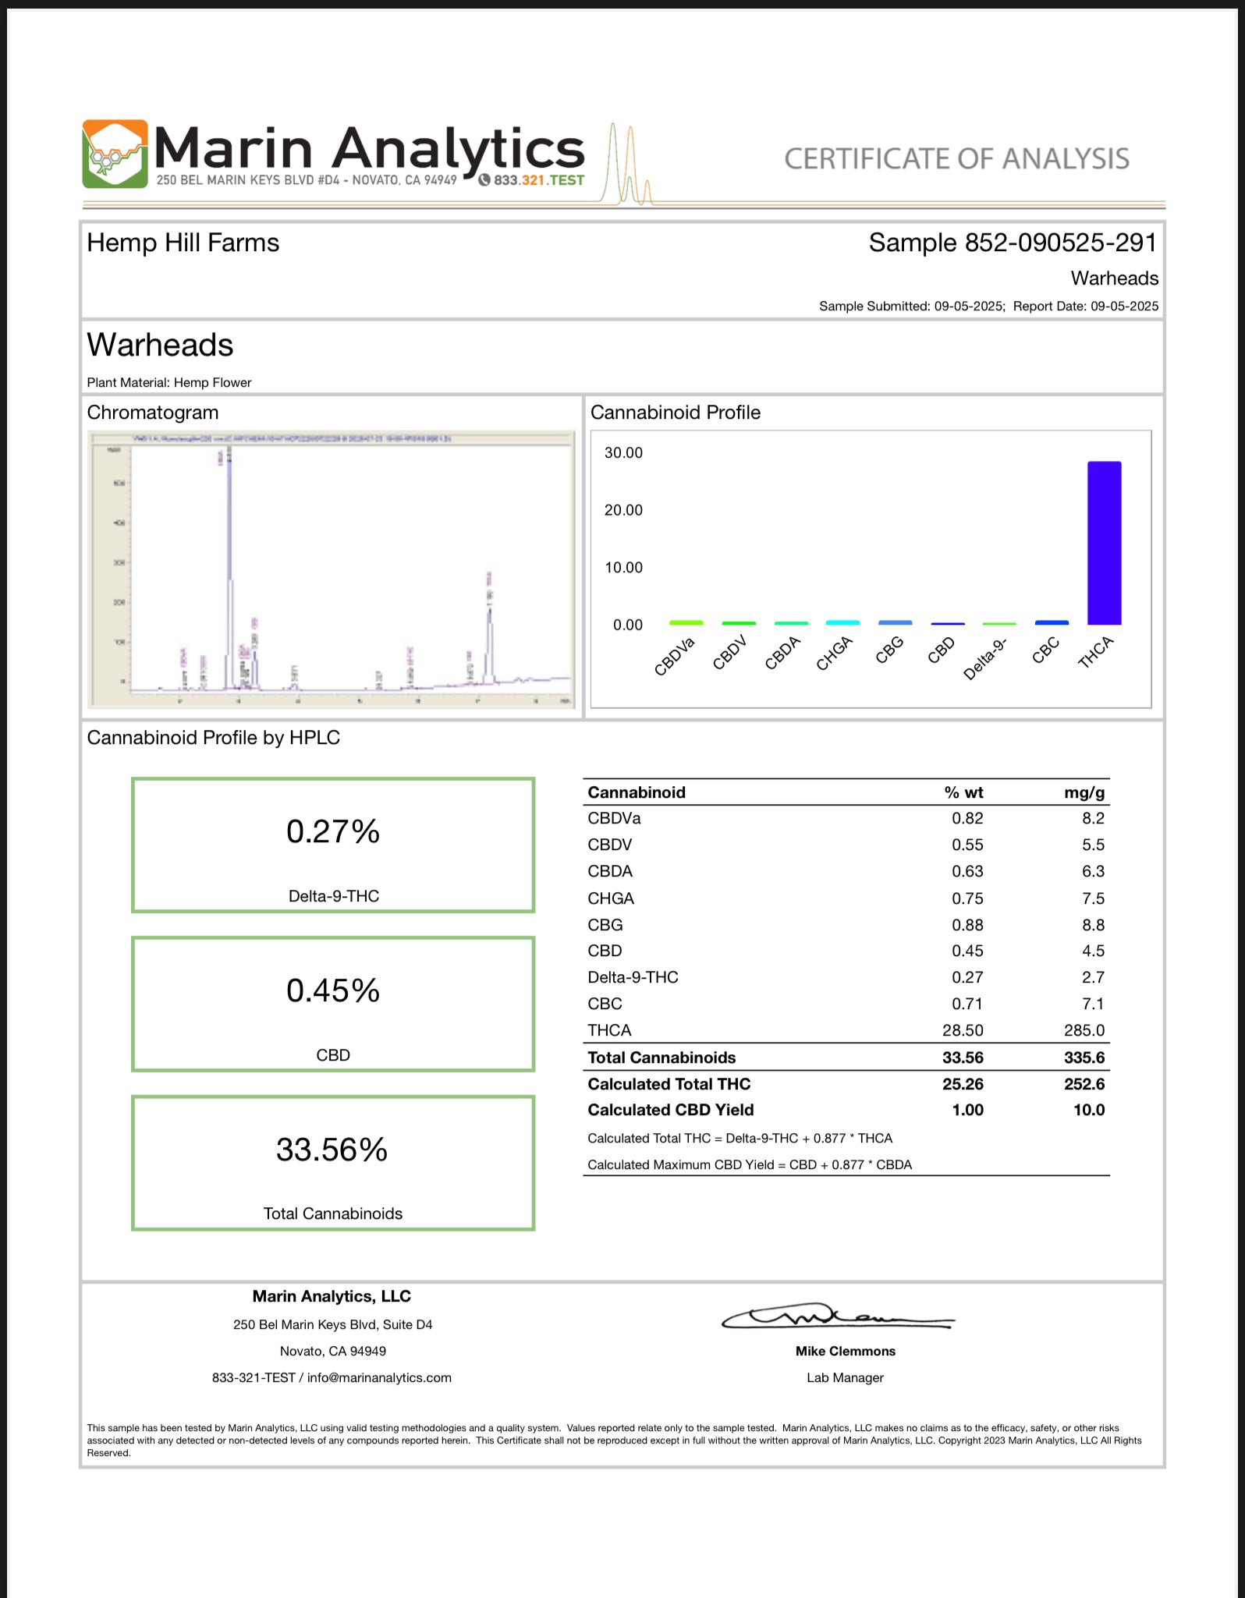Click the 0.27% Delta-9-THC summary box
Image resolution: width=1245 pixels, height=1598 pixels.
pyautogui.click(x=333, y=845)
